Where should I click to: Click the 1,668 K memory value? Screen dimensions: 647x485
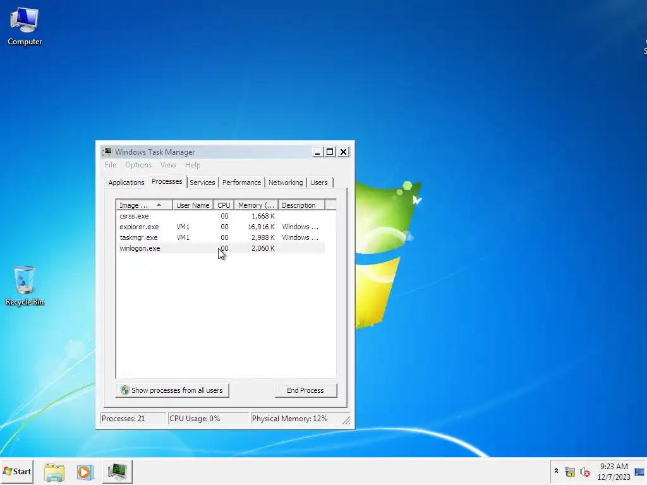263,216
